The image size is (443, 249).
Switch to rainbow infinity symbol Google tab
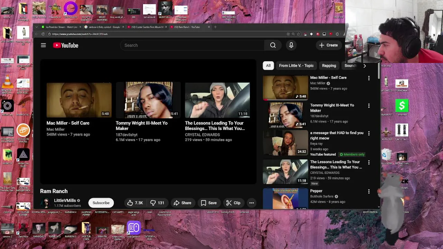[104, 27]
